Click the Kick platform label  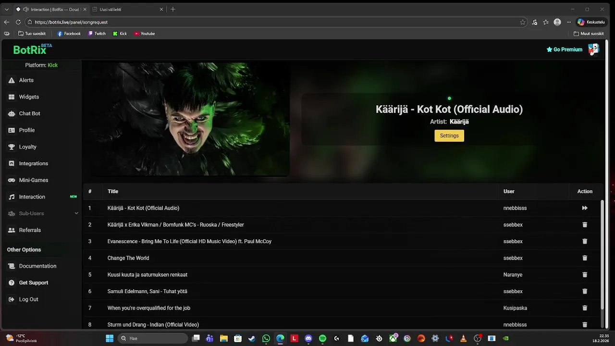tap(52, 65)
